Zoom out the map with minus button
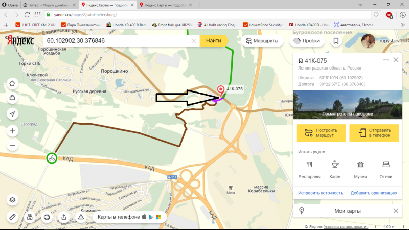 (x=12, y=146)
